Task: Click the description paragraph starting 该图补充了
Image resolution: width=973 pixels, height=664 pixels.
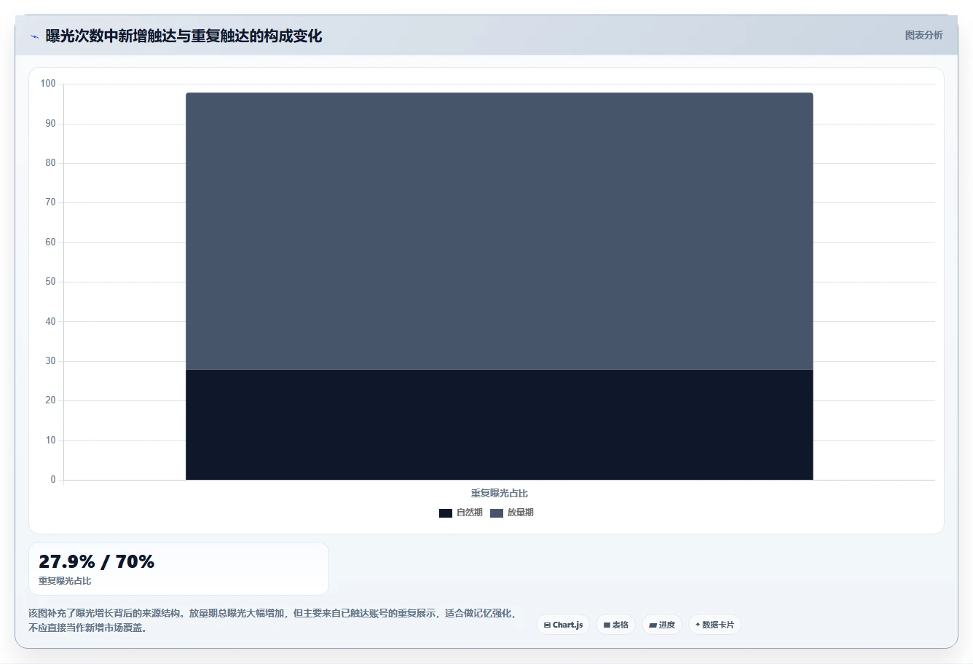Action: (x=272, y=620)
